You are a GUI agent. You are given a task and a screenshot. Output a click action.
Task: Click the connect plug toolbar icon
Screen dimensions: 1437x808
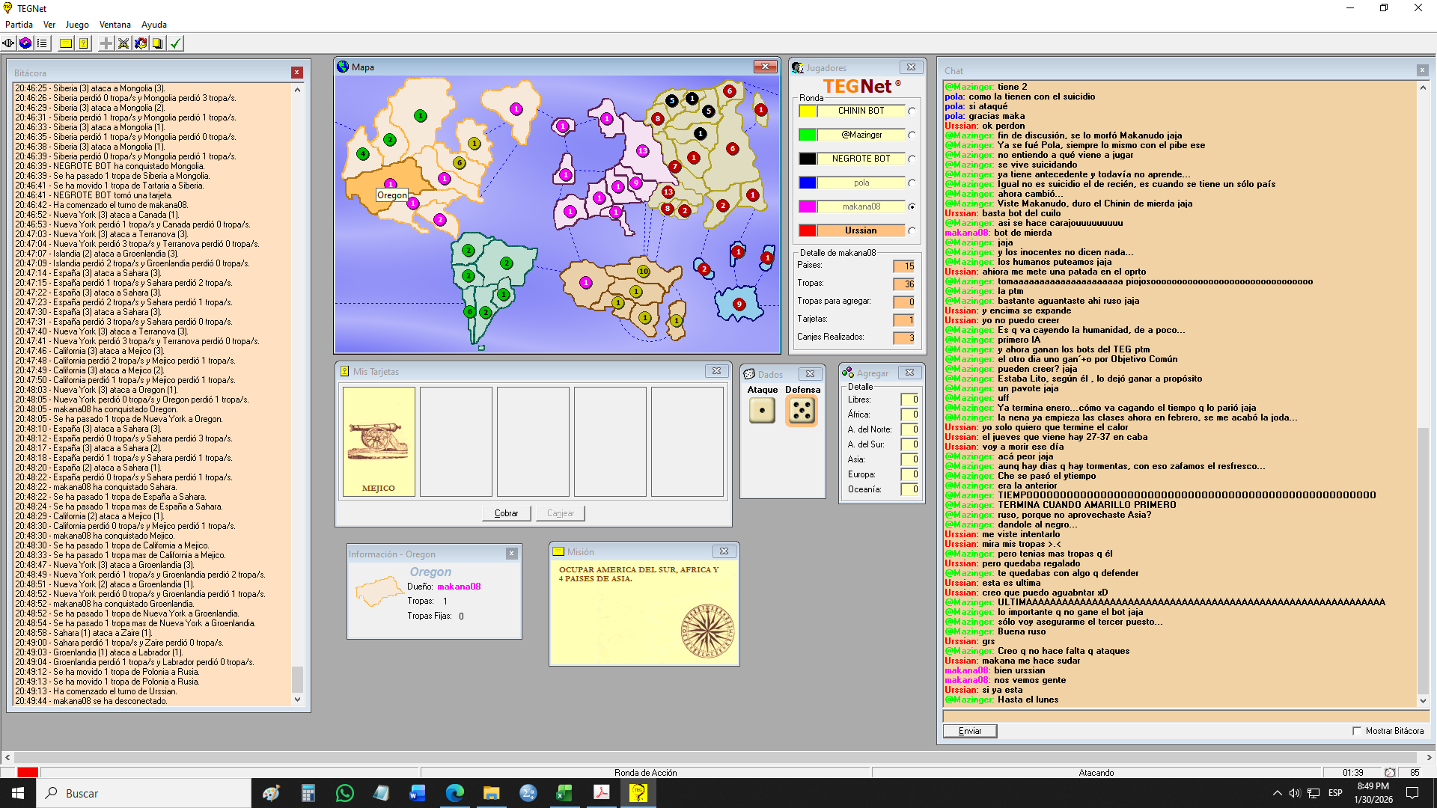click(x=8, y=43)
